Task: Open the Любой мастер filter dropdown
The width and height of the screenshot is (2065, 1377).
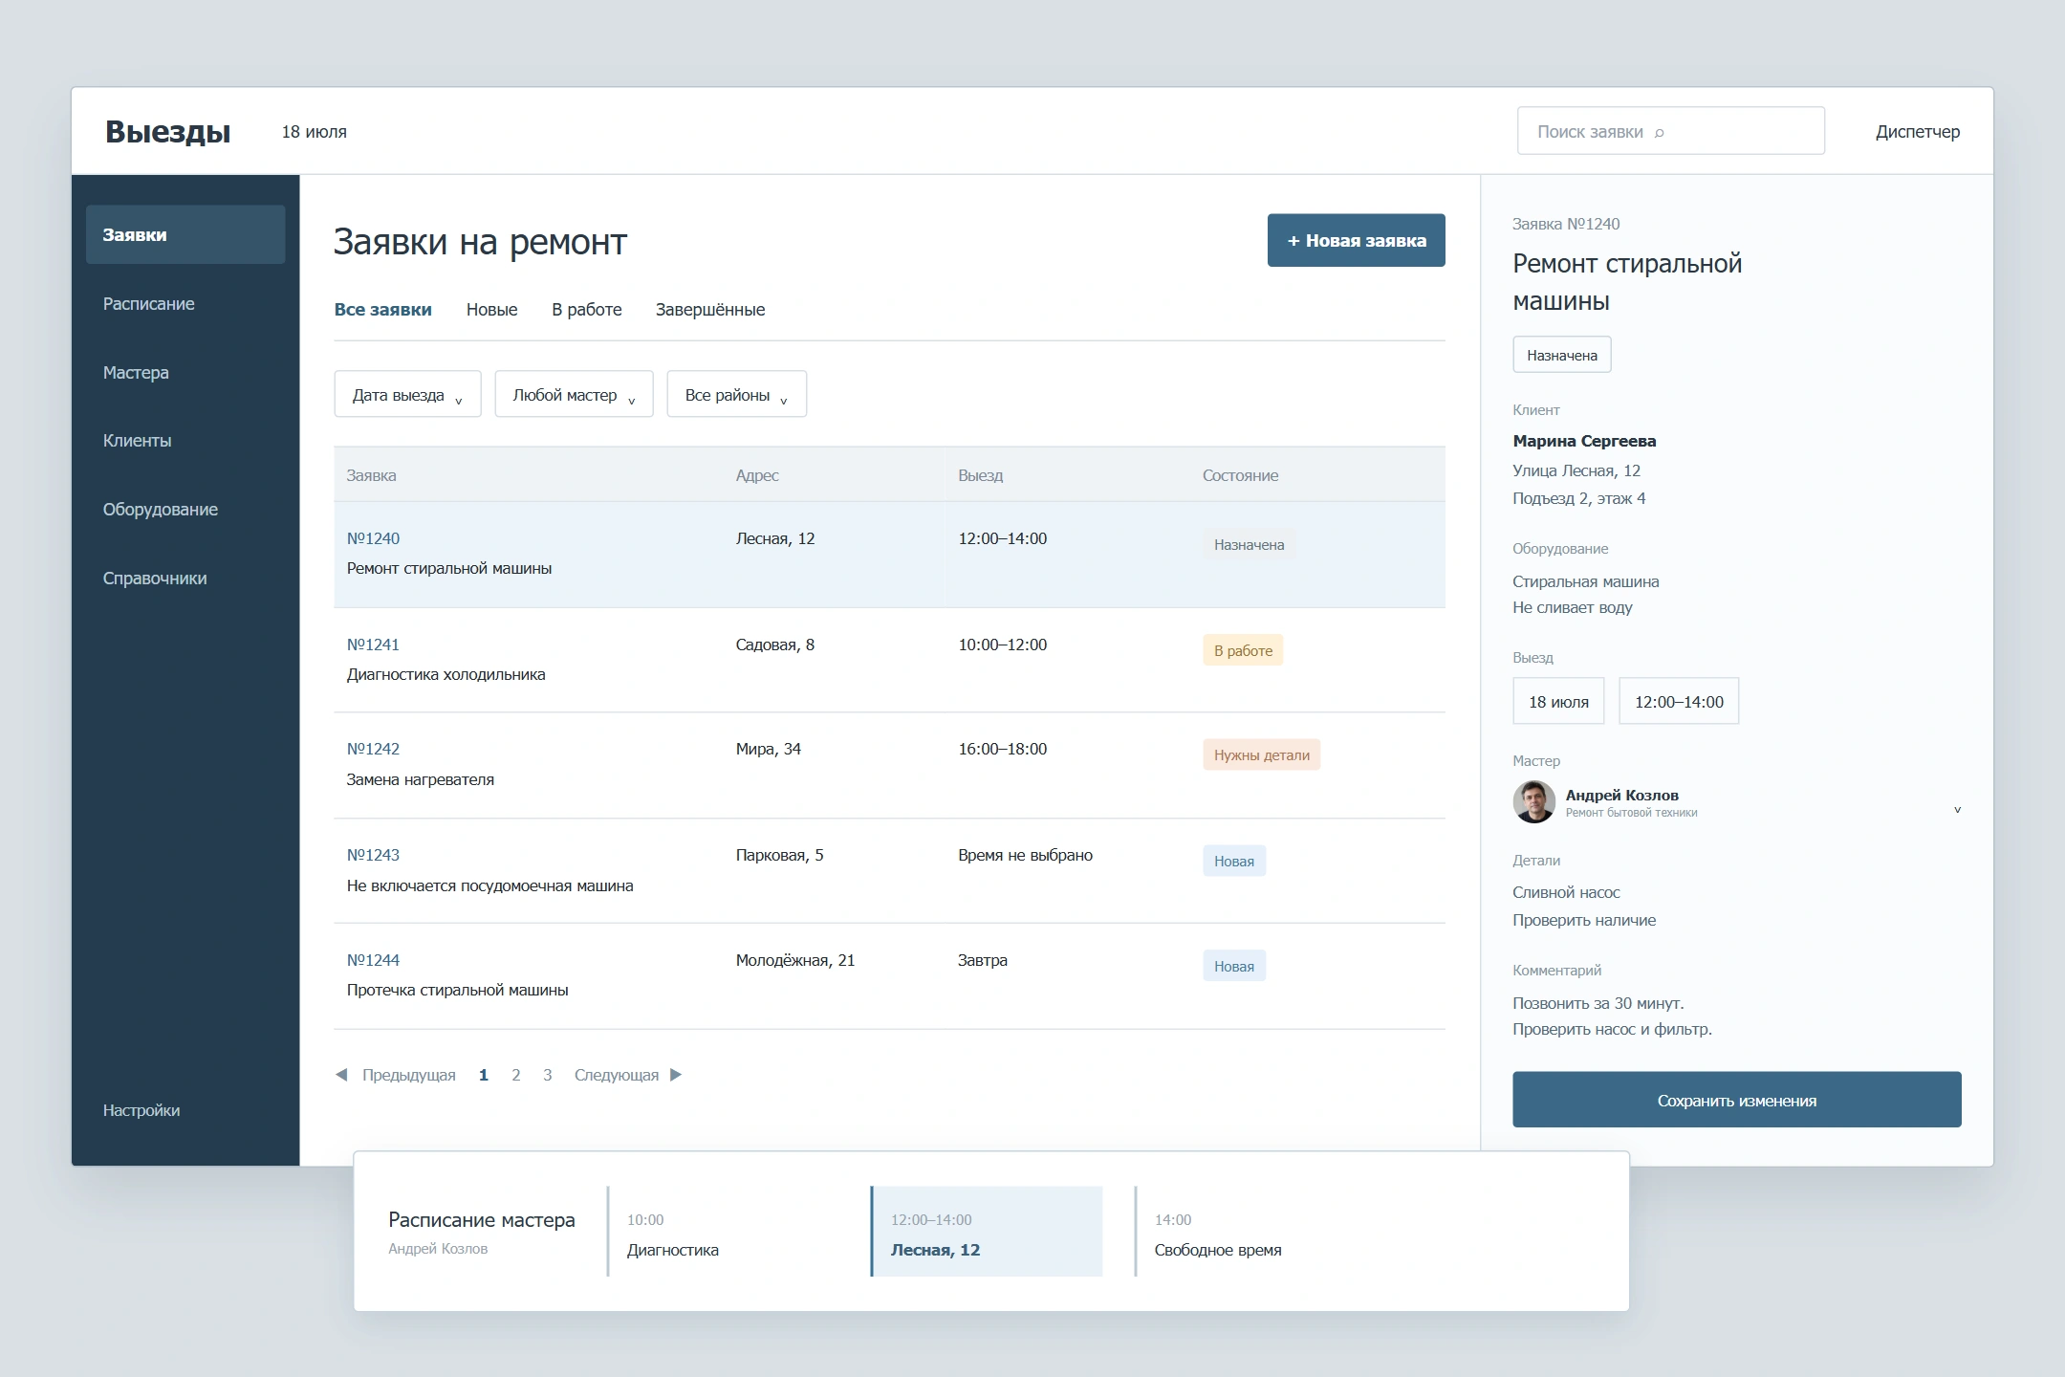Action: point(574,394)
